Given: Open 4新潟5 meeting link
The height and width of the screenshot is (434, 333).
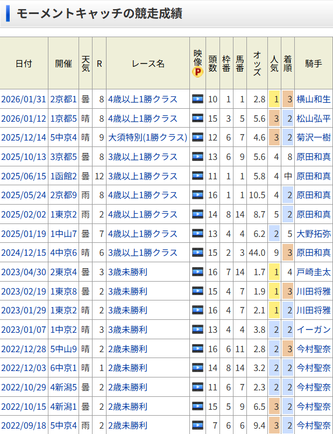Looking at the screenshot, I should (63, 387).
